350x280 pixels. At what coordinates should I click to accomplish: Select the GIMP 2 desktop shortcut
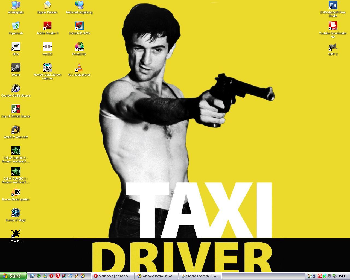(333, 49)
